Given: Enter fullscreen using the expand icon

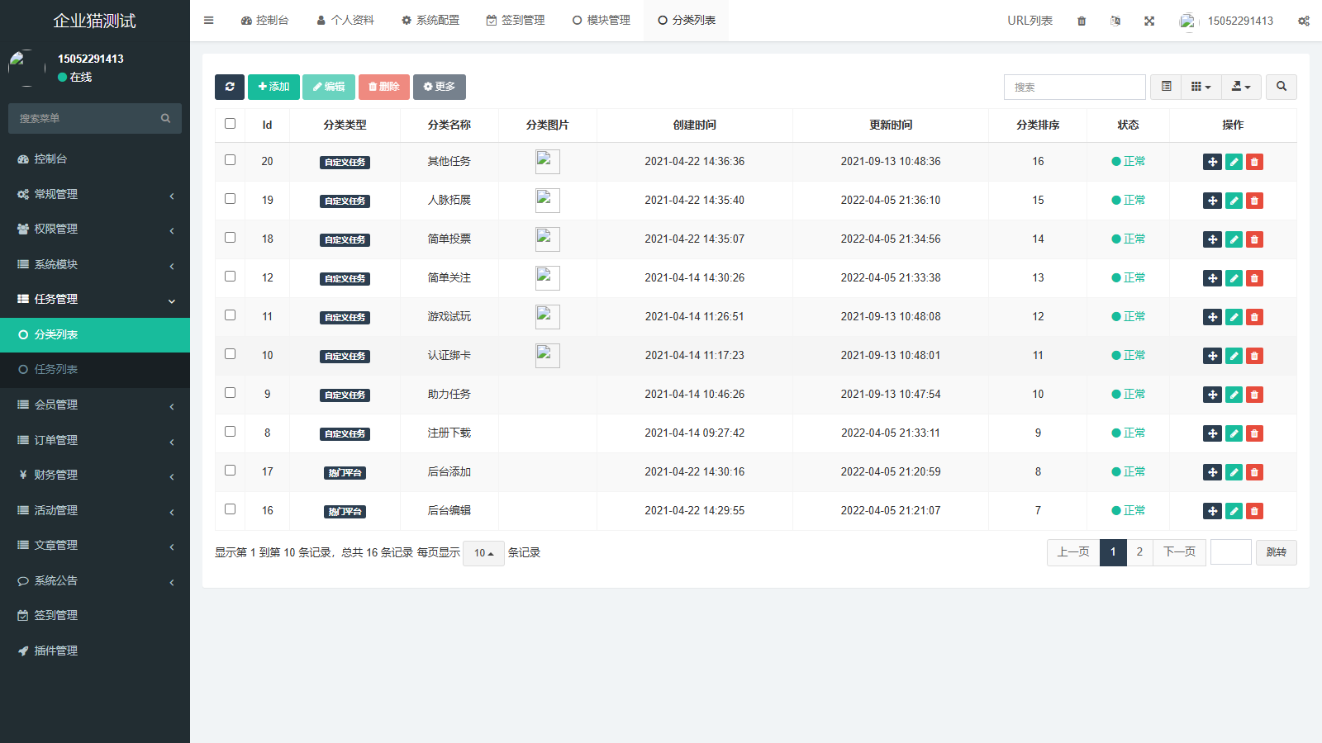Looking at the screenshot, I should 1148,21.
